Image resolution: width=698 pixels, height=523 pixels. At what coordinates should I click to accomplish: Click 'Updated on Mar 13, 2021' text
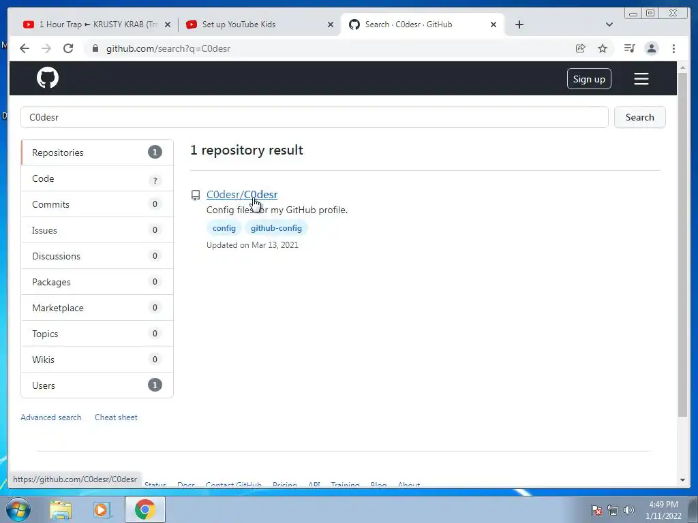click(x=252, y=245)
